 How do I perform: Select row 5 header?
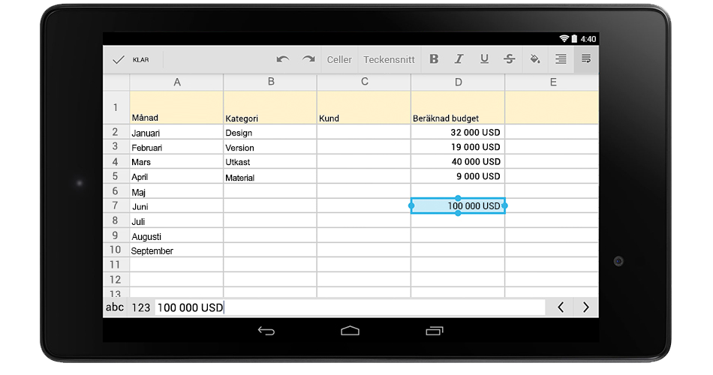[x=116, y=176]
